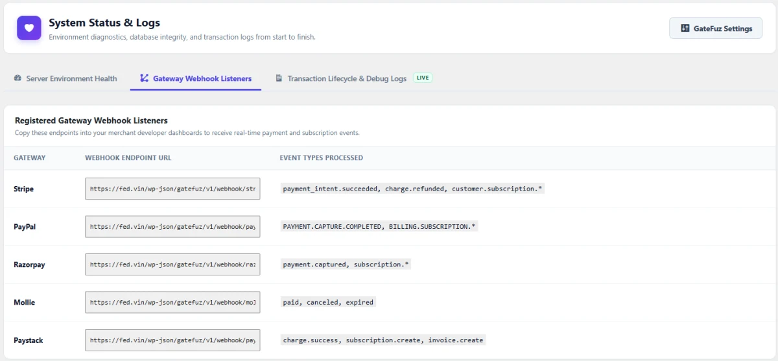Screen dimensions: 778x361
Task: Click the 'Copy these endpoints' description text
Action: click(187, 133)
